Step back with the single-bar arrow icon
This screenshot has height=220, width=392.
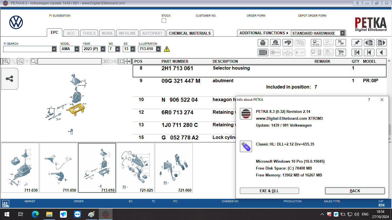(x=369, y=52)
